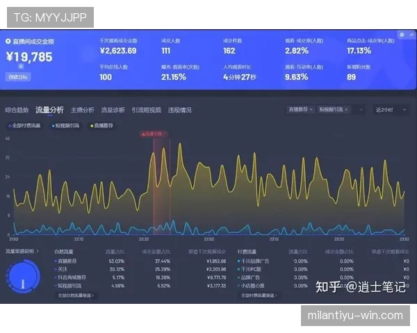The image size is (417, 333).
Task: Click the 22:32 label on the time axis
Action: 144,239
